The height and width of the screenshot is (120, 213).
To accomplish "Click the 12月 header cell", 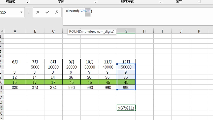I will (126, 62).
